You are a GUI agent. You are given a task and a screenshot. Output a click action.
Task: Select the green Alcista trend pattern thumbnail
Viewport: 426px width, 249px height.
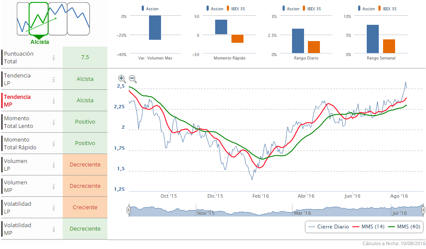click(x=39, y=18)
